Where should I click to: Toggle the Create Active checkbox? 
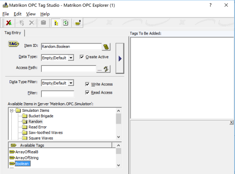coord(82,57)
